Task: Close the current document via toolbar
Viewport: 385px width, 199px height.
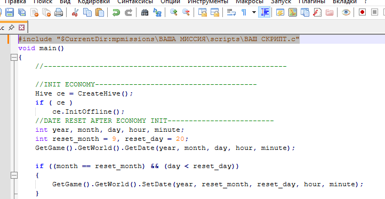Action: coord(34,12)
